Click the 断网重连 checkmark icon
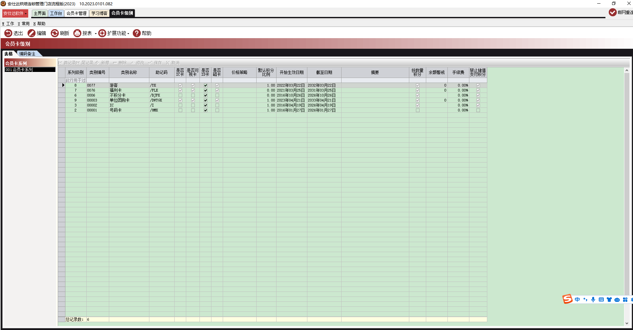633x330 pixels. point(613,12)
